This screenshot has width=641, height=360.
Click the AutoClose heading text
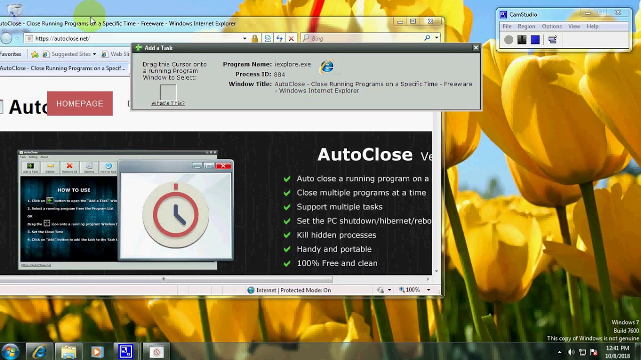click(365, 154)
